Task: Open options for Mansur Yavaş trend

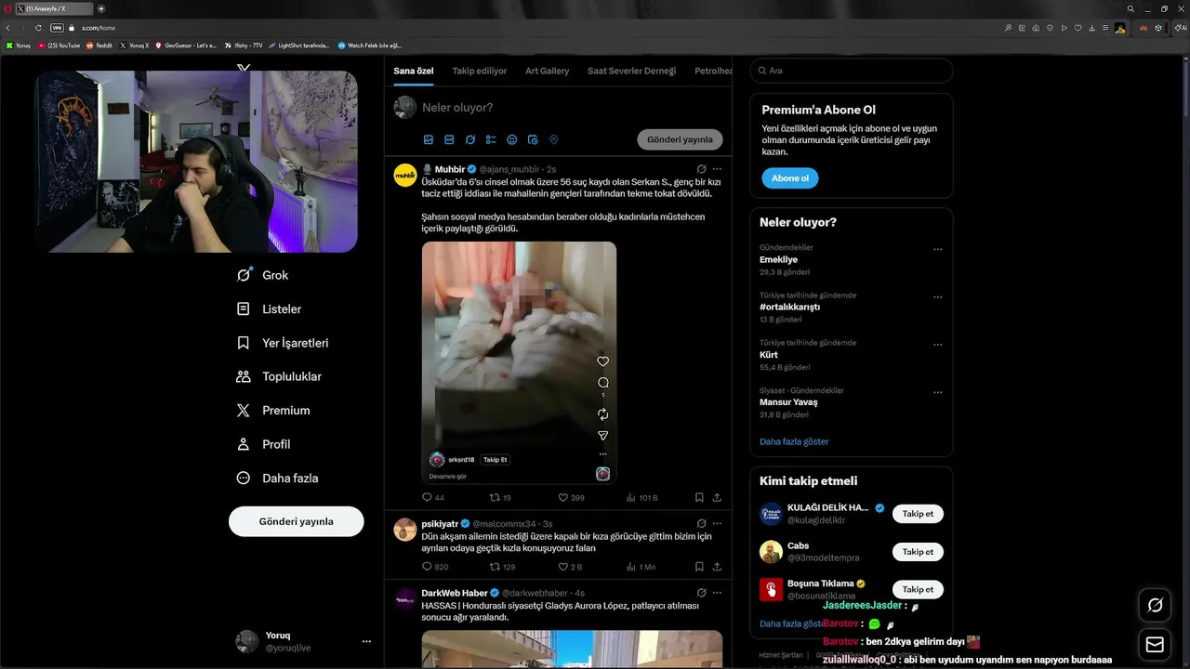Action: (x=938, y=392)
